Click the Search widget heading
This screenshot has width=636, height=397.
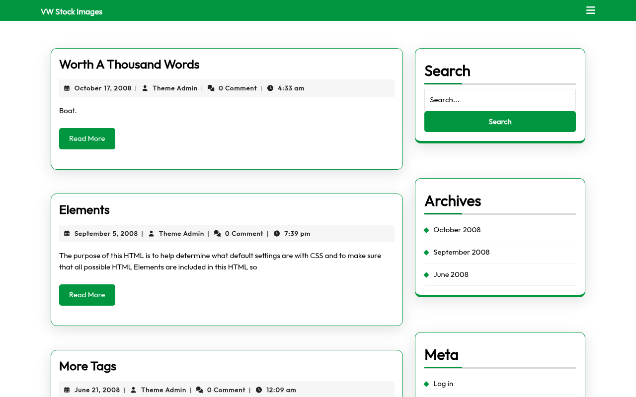[447, 71]
